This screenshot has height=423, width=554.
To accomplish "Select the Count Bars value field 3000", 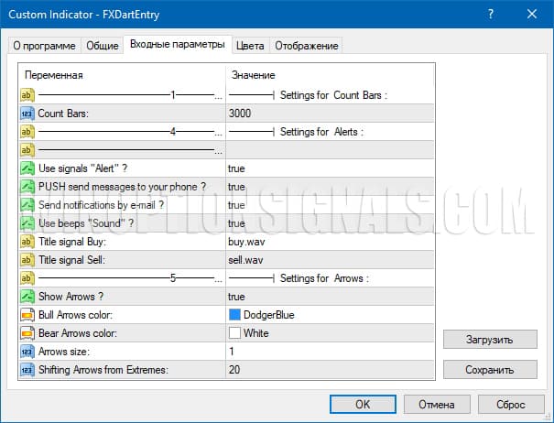I will pyautogui.click(x=329, y=114).
